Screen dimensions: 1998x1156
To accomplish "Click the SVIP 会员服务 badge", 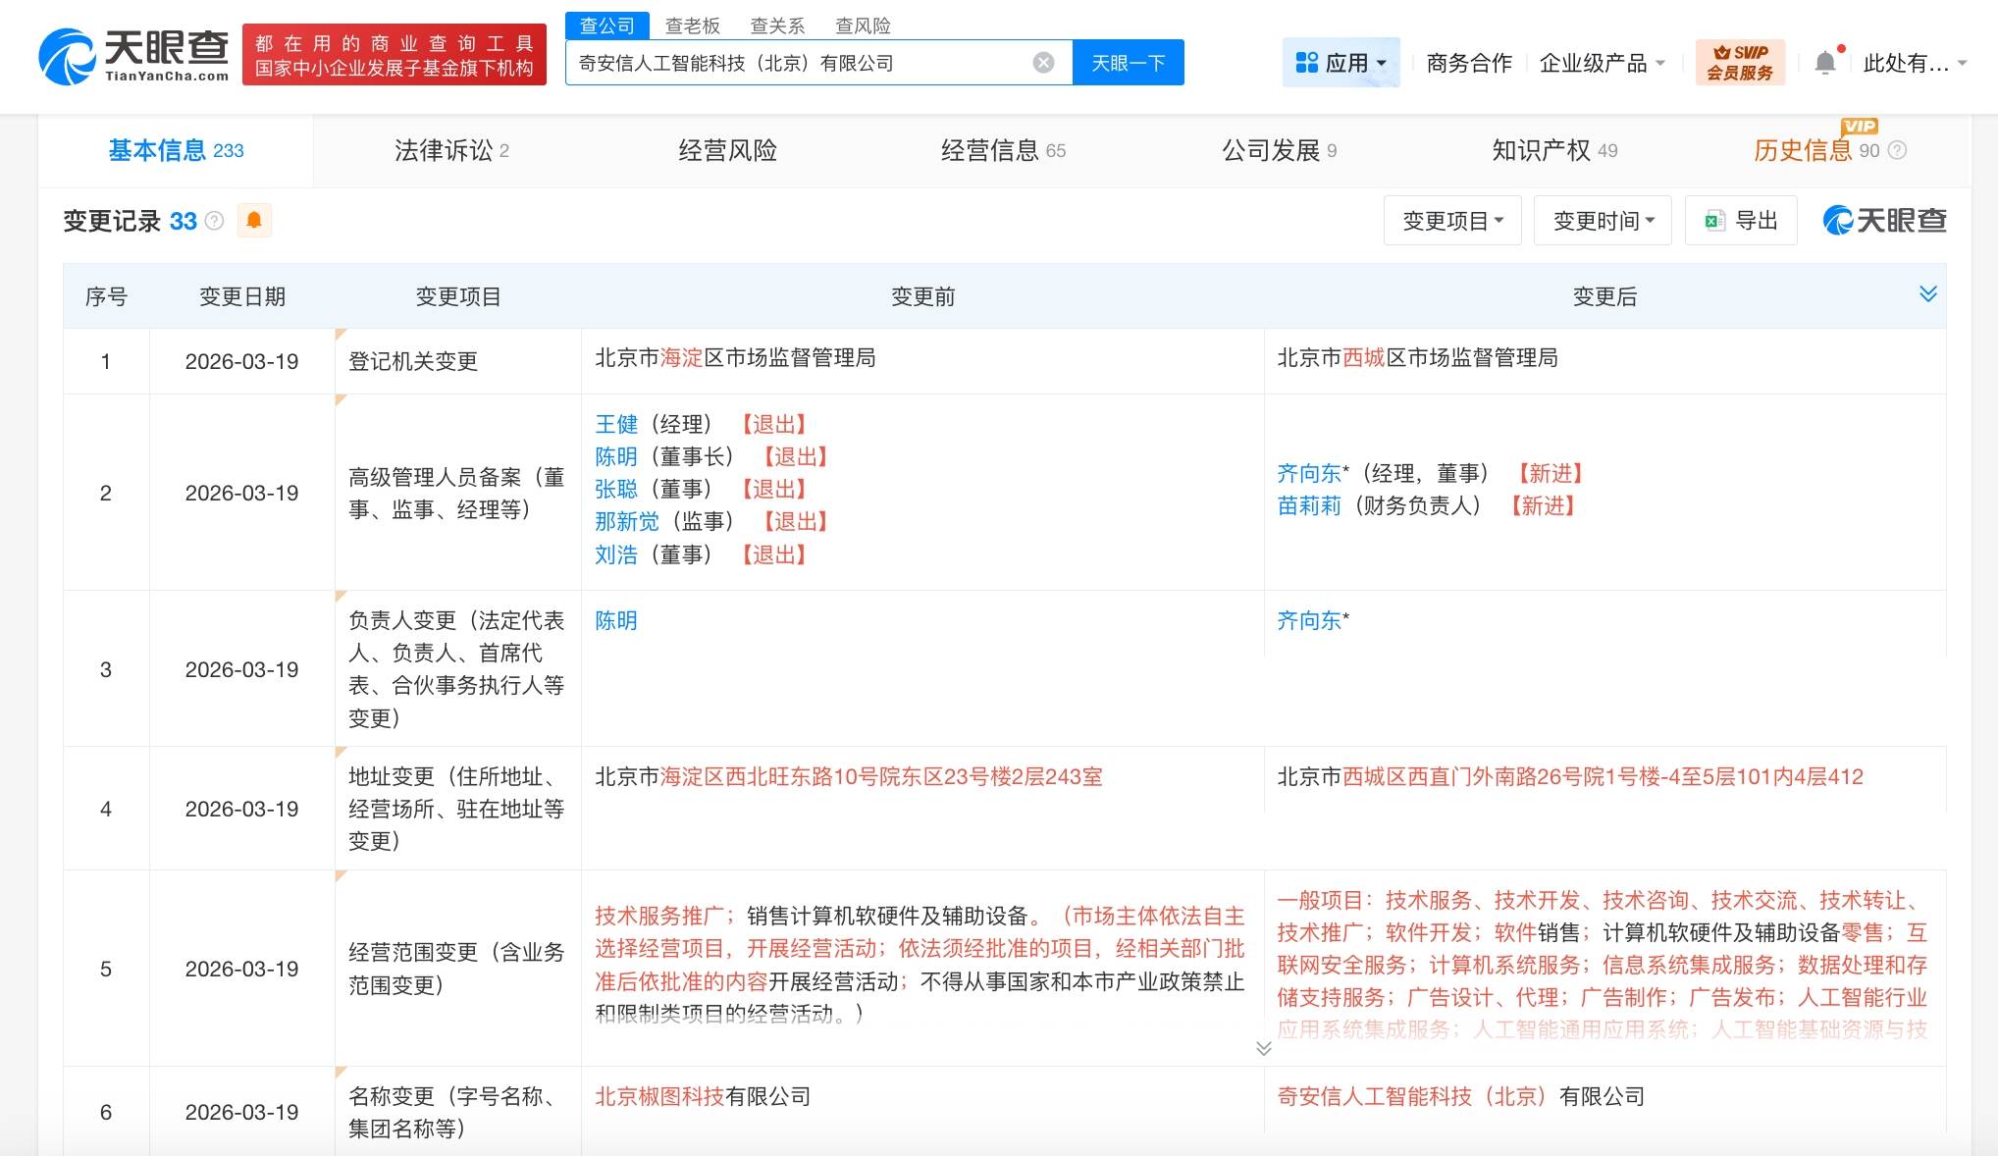I will (1739, 63).
